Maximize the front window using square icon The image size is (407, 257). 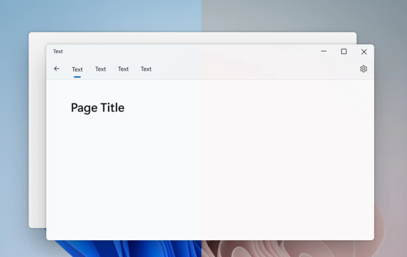(344, 52)
